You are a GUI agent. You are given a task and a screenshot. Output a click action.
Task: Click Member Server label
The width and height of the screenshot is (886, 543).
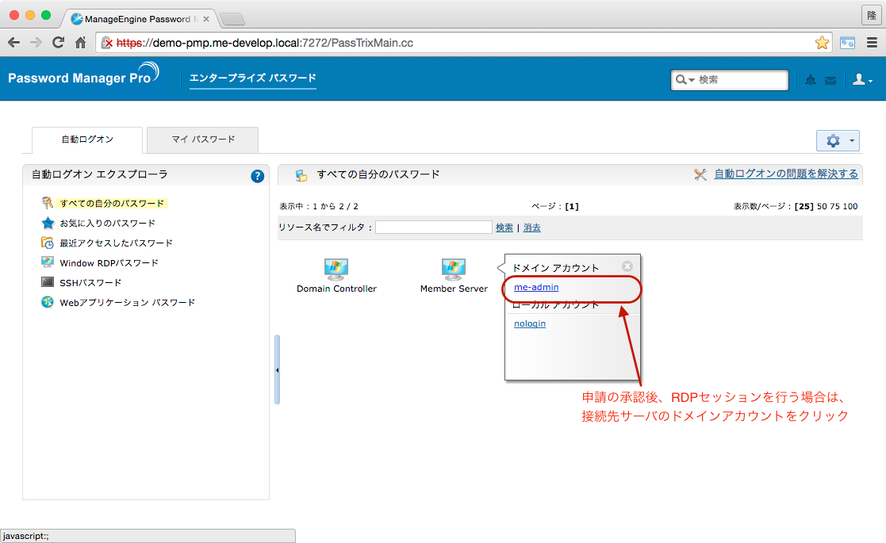(x=454, y=289)
